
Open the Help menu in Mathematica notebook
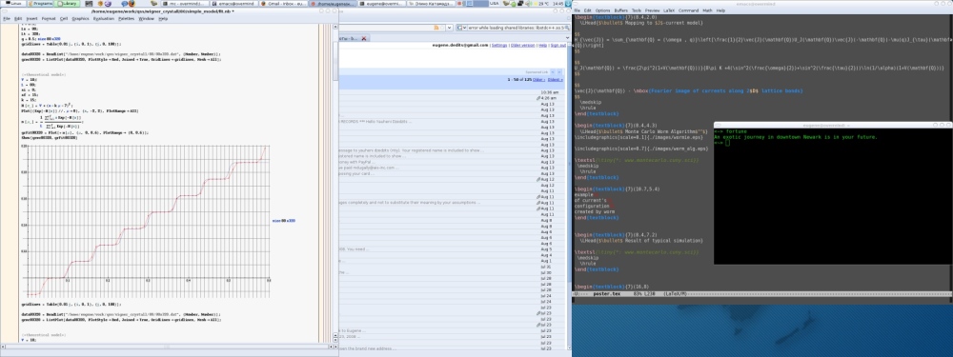tap(163, 19)
